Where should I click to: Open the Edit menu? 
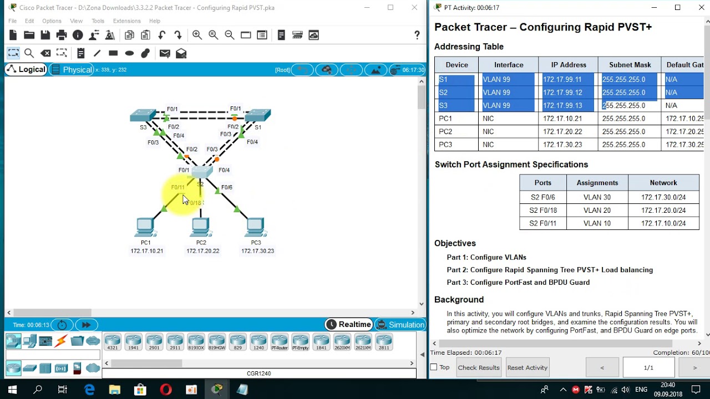point(29,21)
